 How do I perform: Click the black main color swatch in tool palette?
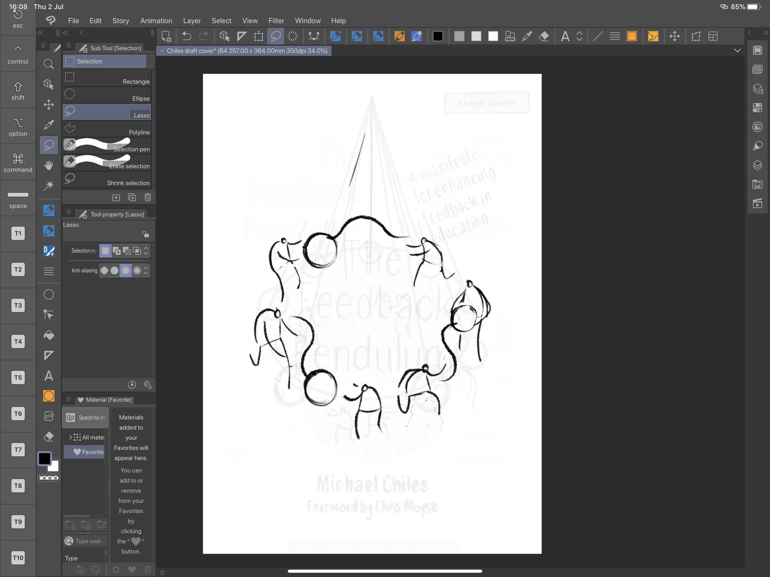(44, 458)
